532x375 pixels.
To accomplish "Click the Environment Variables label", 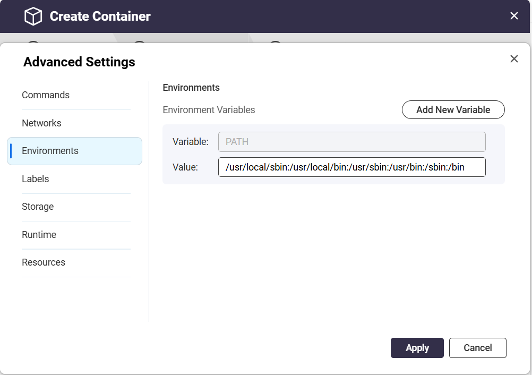I will (209, 110).
